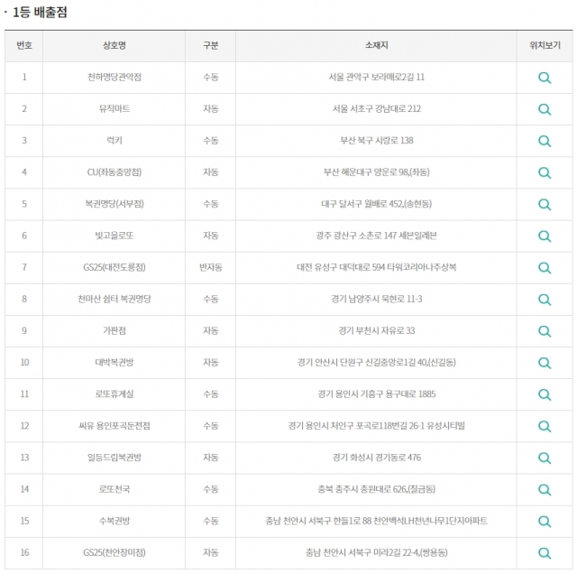
Task: View location of 로또천국
Action: pyautogui.click(x=545, y=490)
